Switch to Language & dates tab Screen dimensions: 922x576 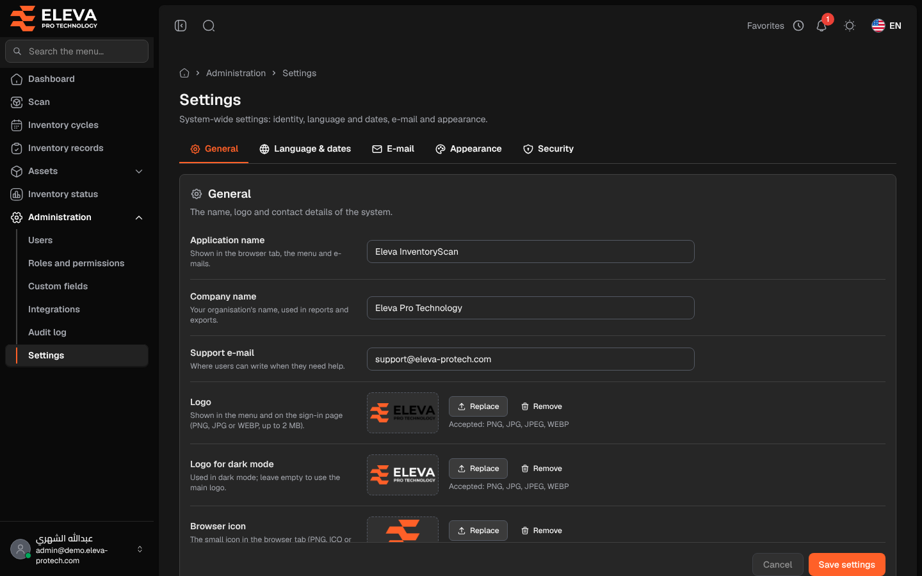pos(305,148)
